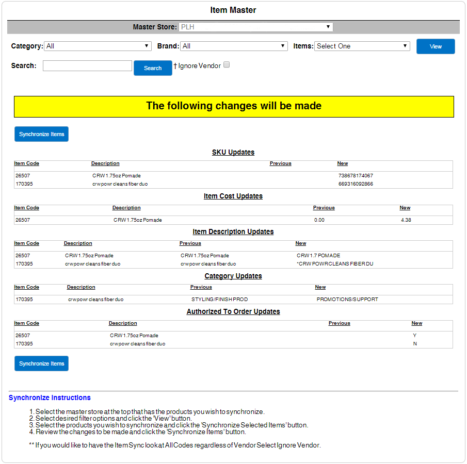Click item code 170395 in Authorized To Order

pyautogui.click(x=24, y=344)
